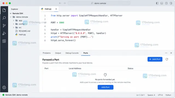Screen dimensions: 175x98
Task: Click the PORT = 8000 code line
Action: pos(57,23)
